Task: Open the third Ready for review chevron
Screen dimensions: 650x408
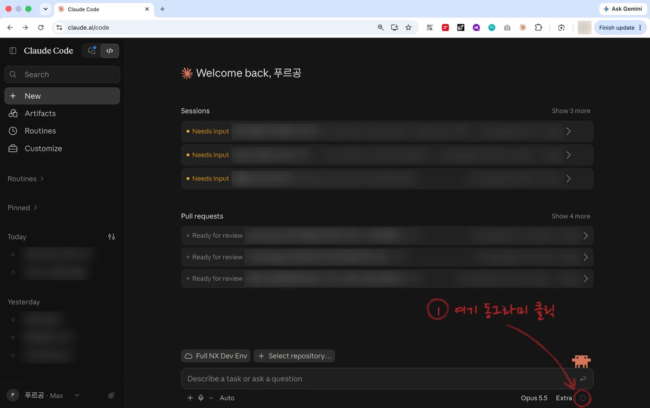Action: coord(586,279)
